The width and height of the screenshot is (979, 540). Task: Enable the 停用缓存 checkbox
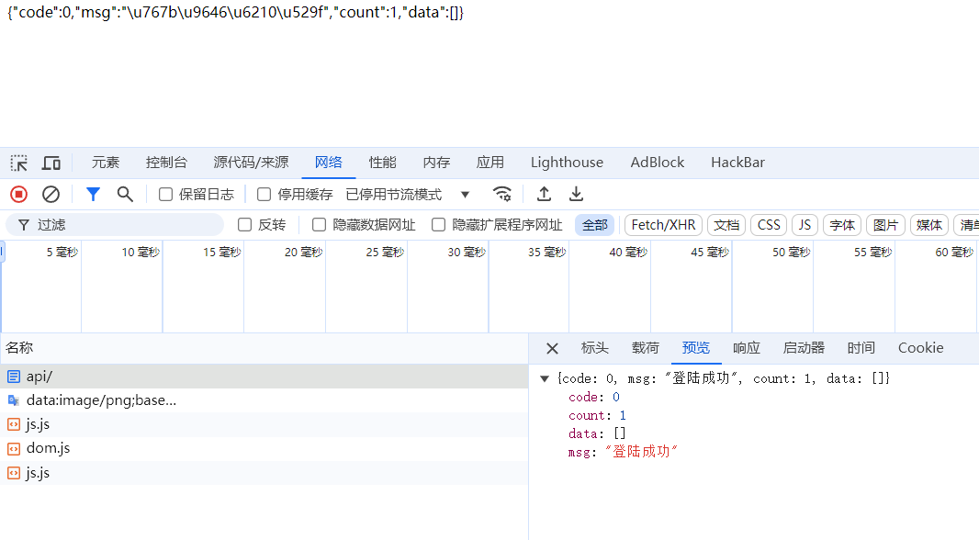[264, 195]
